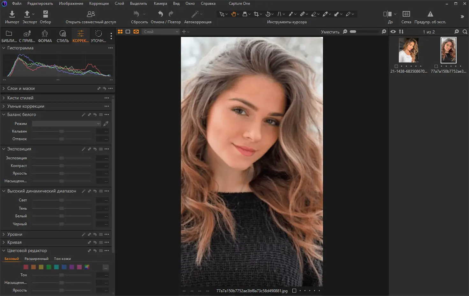Viewport: 469px width, 296px height.
Task: Select the red color swatch
Action: pyautogui.click(x=26, y=267)
